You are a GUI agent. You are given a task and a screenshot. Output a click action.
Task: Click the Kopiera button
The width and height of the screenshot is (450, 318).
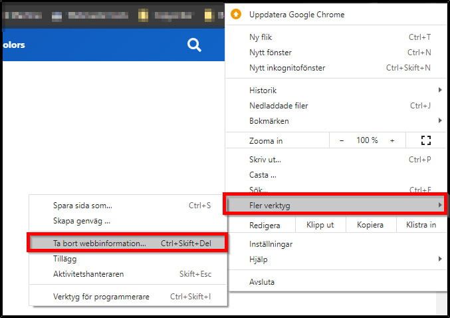[x=370, y=225]
